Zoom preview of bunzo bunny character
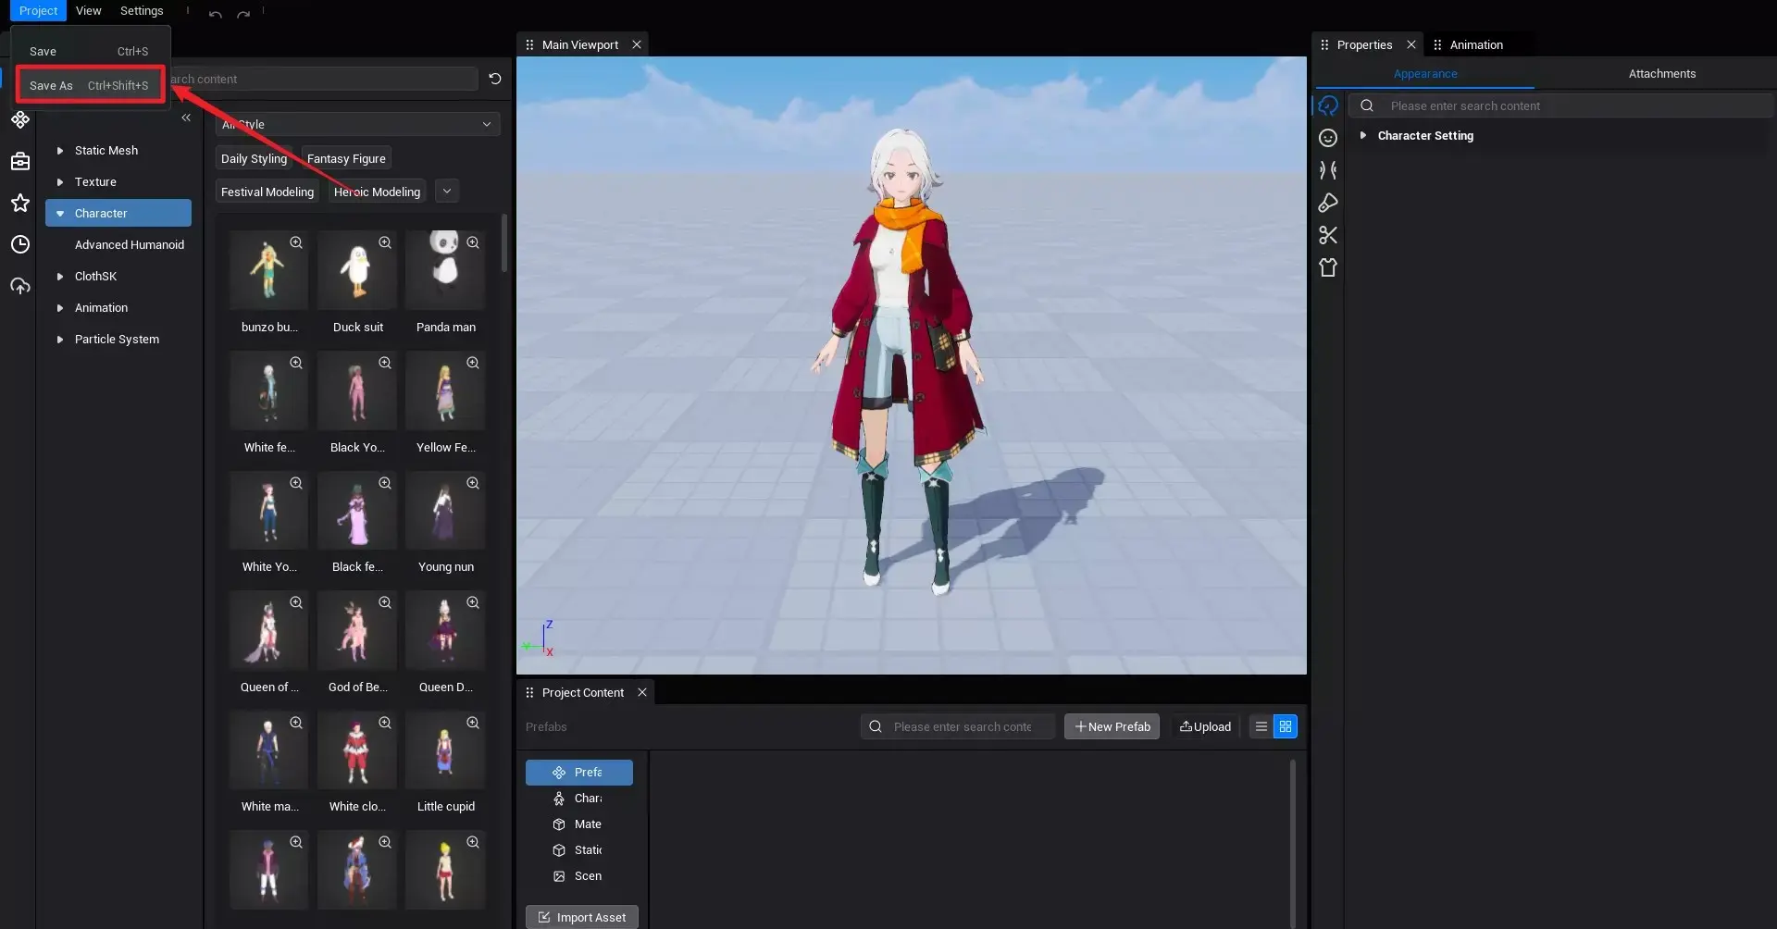Screen dimensions: 1777x929 [296, 242]
